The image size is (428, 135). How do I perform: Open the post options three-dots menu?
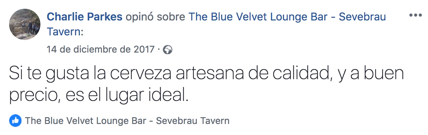pyautogui.click(x=415, y=15)
